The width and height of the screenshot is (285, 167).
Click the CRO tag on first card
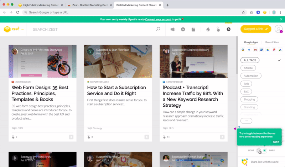(20, 128)
